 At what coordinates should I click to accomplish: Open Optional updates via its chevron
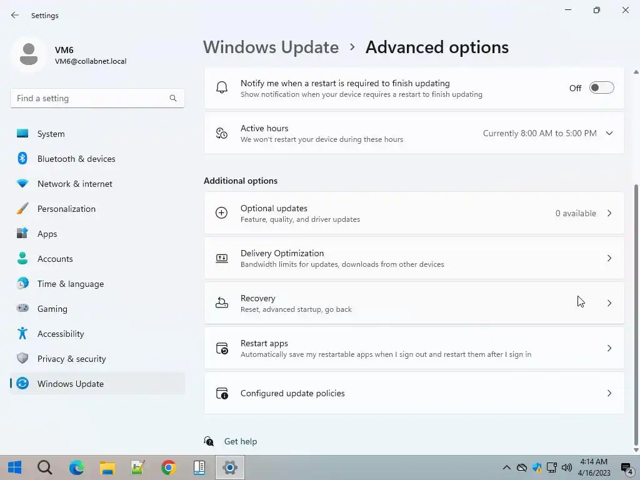pos(609,213)
